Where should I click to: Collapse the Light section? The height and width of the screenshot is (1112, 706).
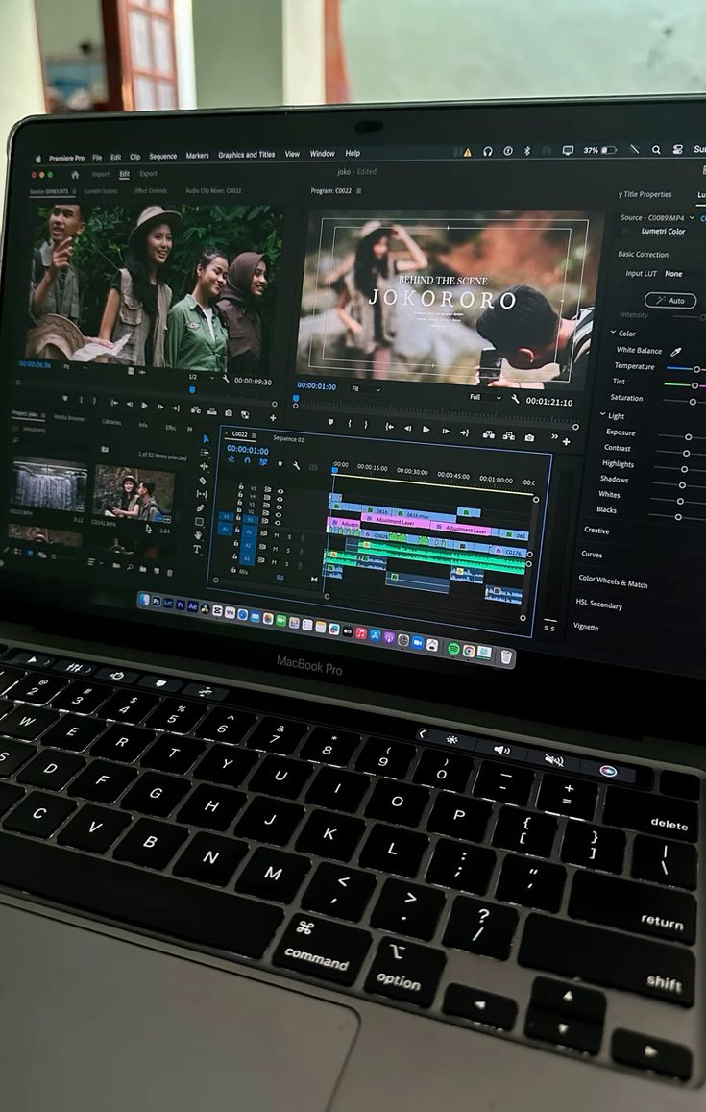tap(603, 416)
